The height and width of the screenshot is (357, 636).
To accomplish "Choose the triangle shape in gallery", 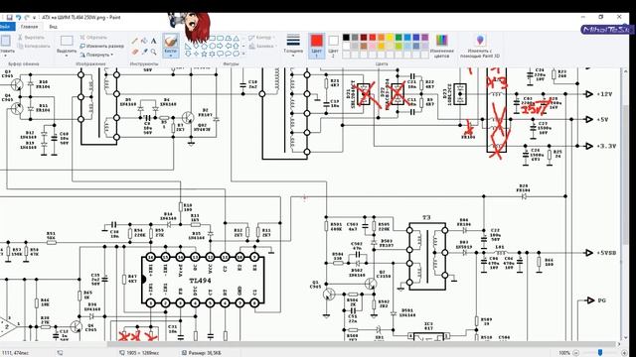I will coord(236,38).
